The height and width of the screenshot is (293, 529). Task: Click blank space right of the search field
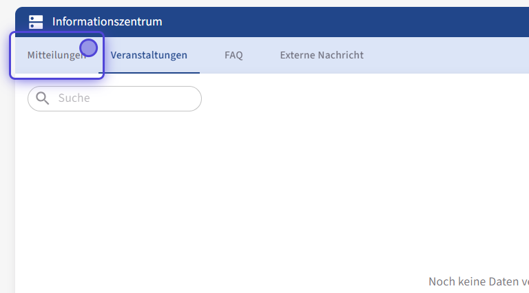coord(344,98)
